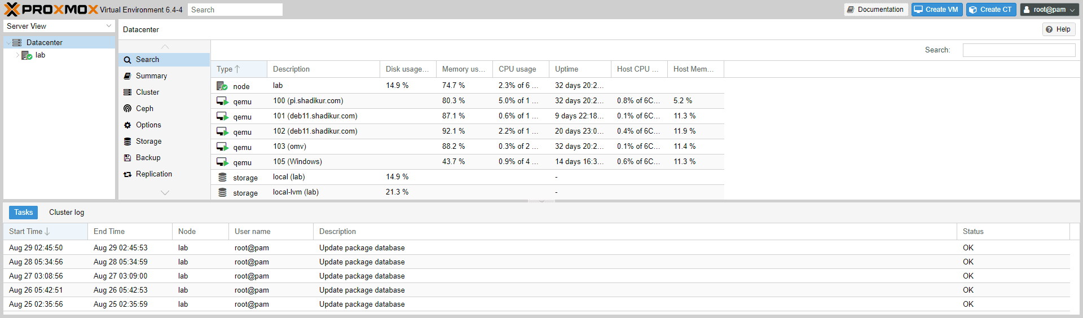Click the Status column header in tasks
This screenshot has height=318, width=1083.
coord(1013,231)
